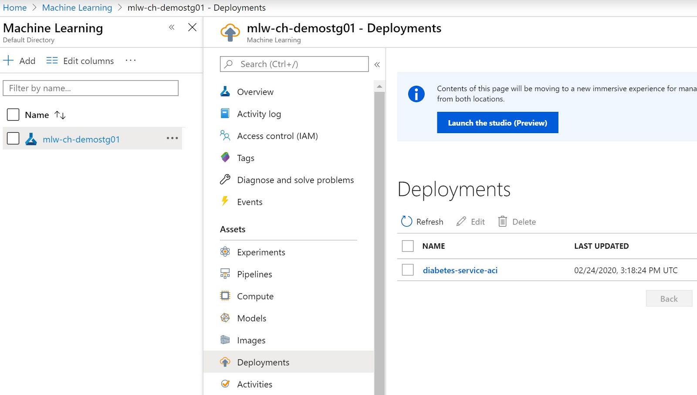Check the diabetes-service-aci checkbox
The width and height of the screenshot is (697, 395).
408,270
